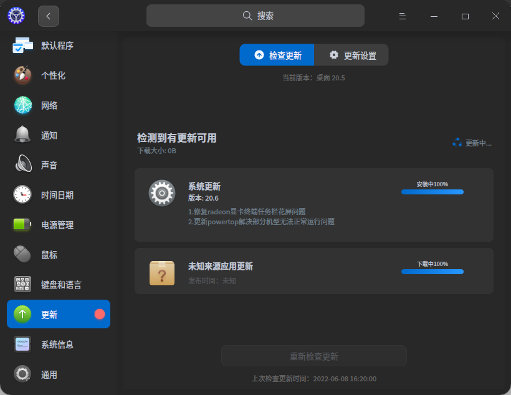Click Recheck Updates (重新检查更新) button
The height and width of the screenshot is (395, 511).
click(314, 356)
